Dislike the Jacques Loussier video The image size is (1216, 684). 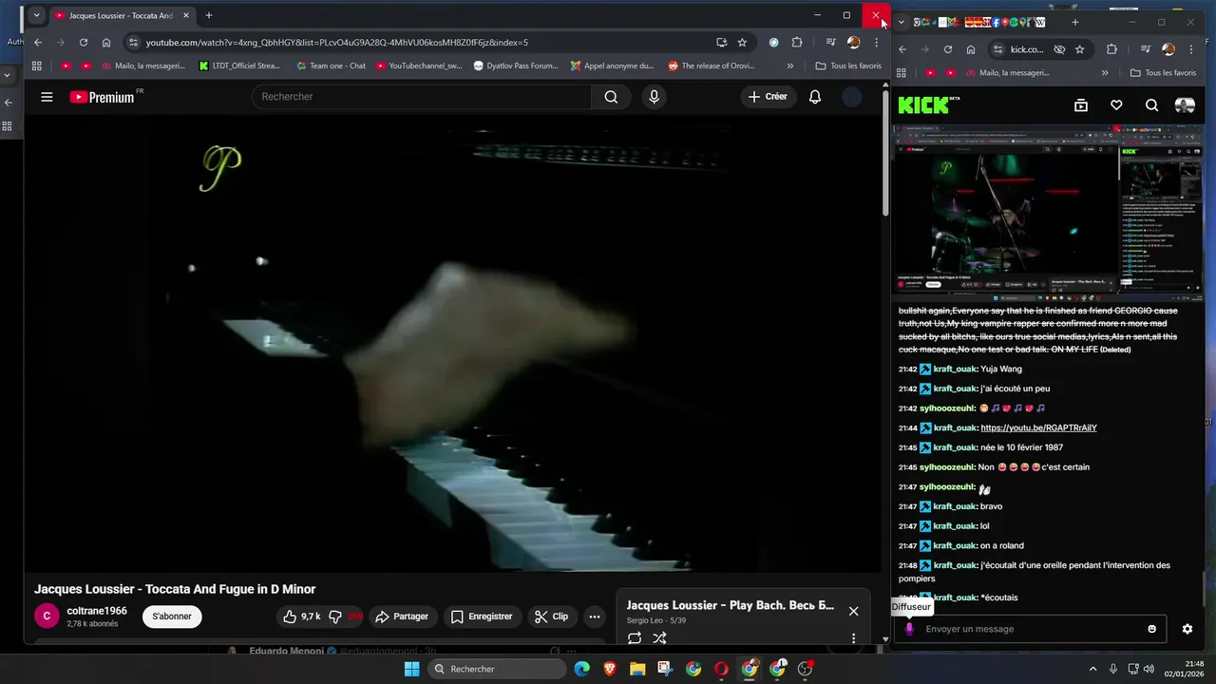(x=343, y=617)
